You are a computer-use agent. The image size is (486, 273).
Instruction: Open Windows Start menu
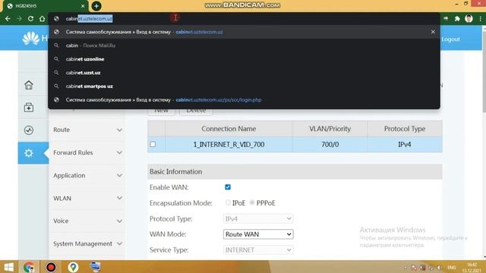pyautogui.click(x=9, y=267)
